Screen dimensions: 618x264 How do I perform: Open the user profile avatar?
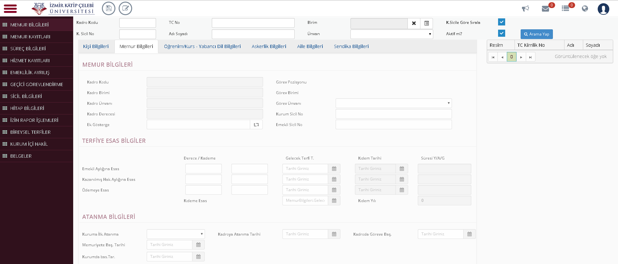tap(603, 9)
